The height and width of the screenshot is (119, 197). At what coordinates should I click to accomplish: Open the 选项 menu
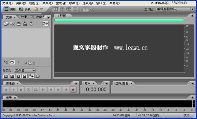click(x=88, y=3)
